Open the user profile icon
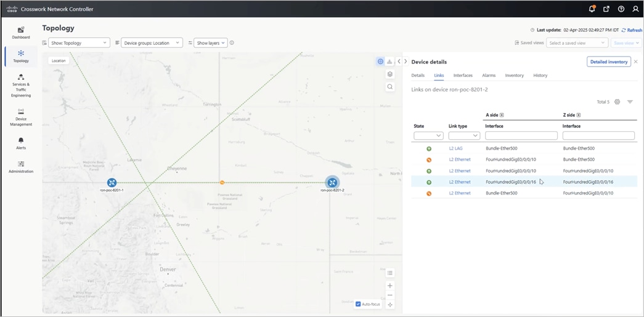 coord(635,9)
